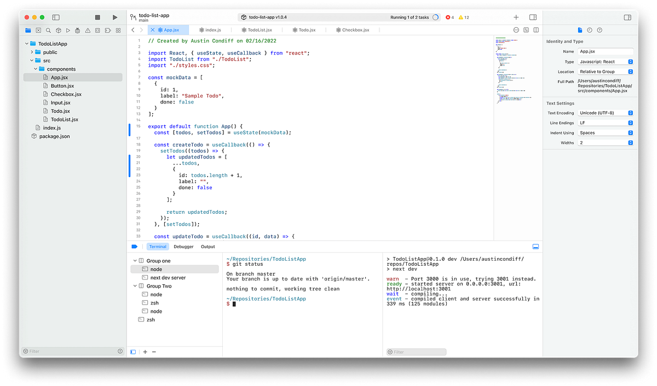Click the extensions puzzle-piece navigator icon
This screenshot has height=386, width=657.
tap(108, 30)
